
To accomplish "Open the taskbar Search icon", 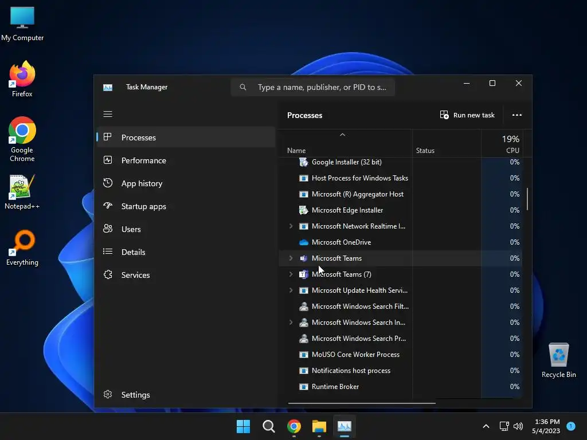I will tap(268, 426).
